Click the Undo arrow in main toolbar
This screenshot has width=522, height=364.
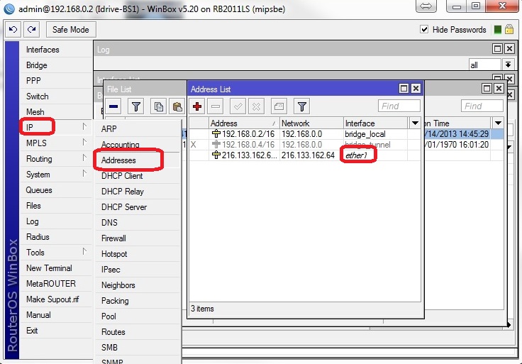(13, 30)
